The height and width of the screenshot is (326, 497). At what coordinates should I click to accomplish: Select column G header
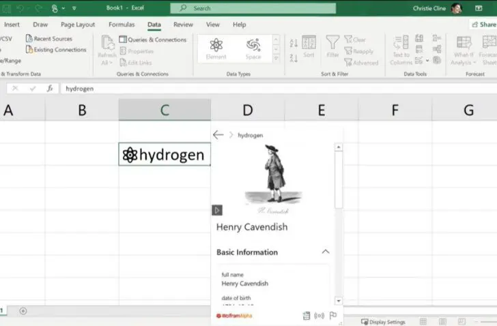[x=465, y=110]
